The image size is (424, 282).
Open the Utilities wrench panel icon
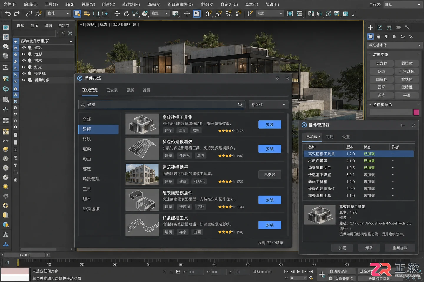point(407,27)
